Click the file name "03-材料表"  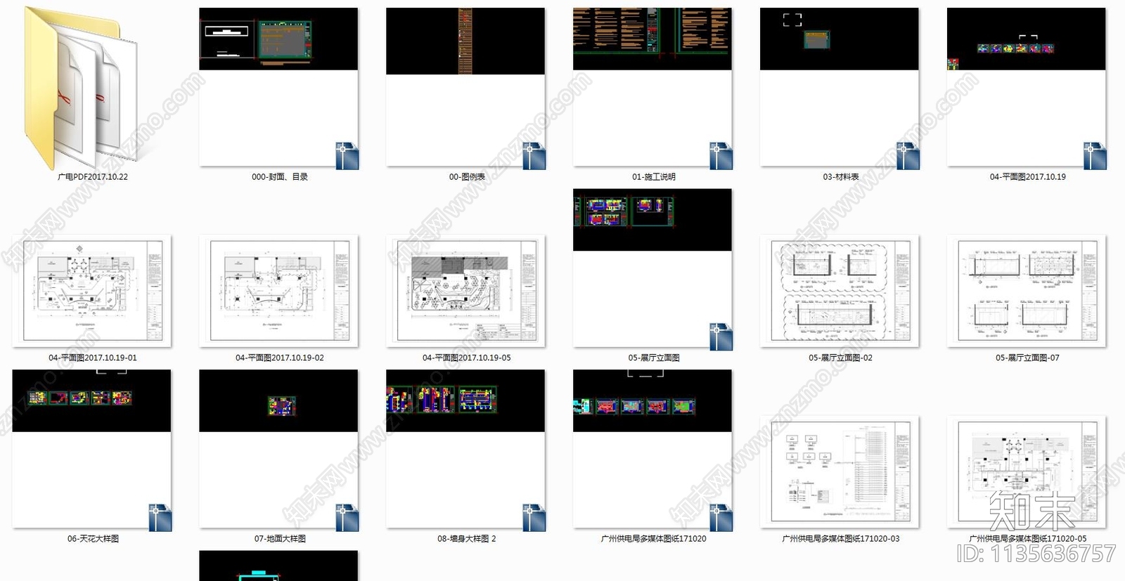841,177
